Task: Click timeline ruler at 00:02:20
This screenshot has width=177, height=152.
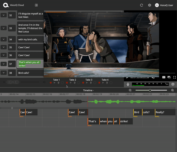Action: pos(114,94)
